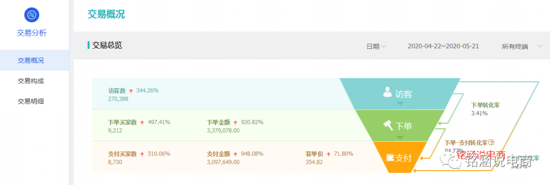
Task: Click the orange 支付 funnel segment
Action: [400, 157]
